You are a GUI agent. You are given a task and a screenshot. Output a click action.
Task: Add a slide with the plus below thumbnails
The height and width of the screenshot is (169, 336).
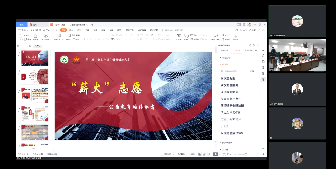tap(34, 149)
